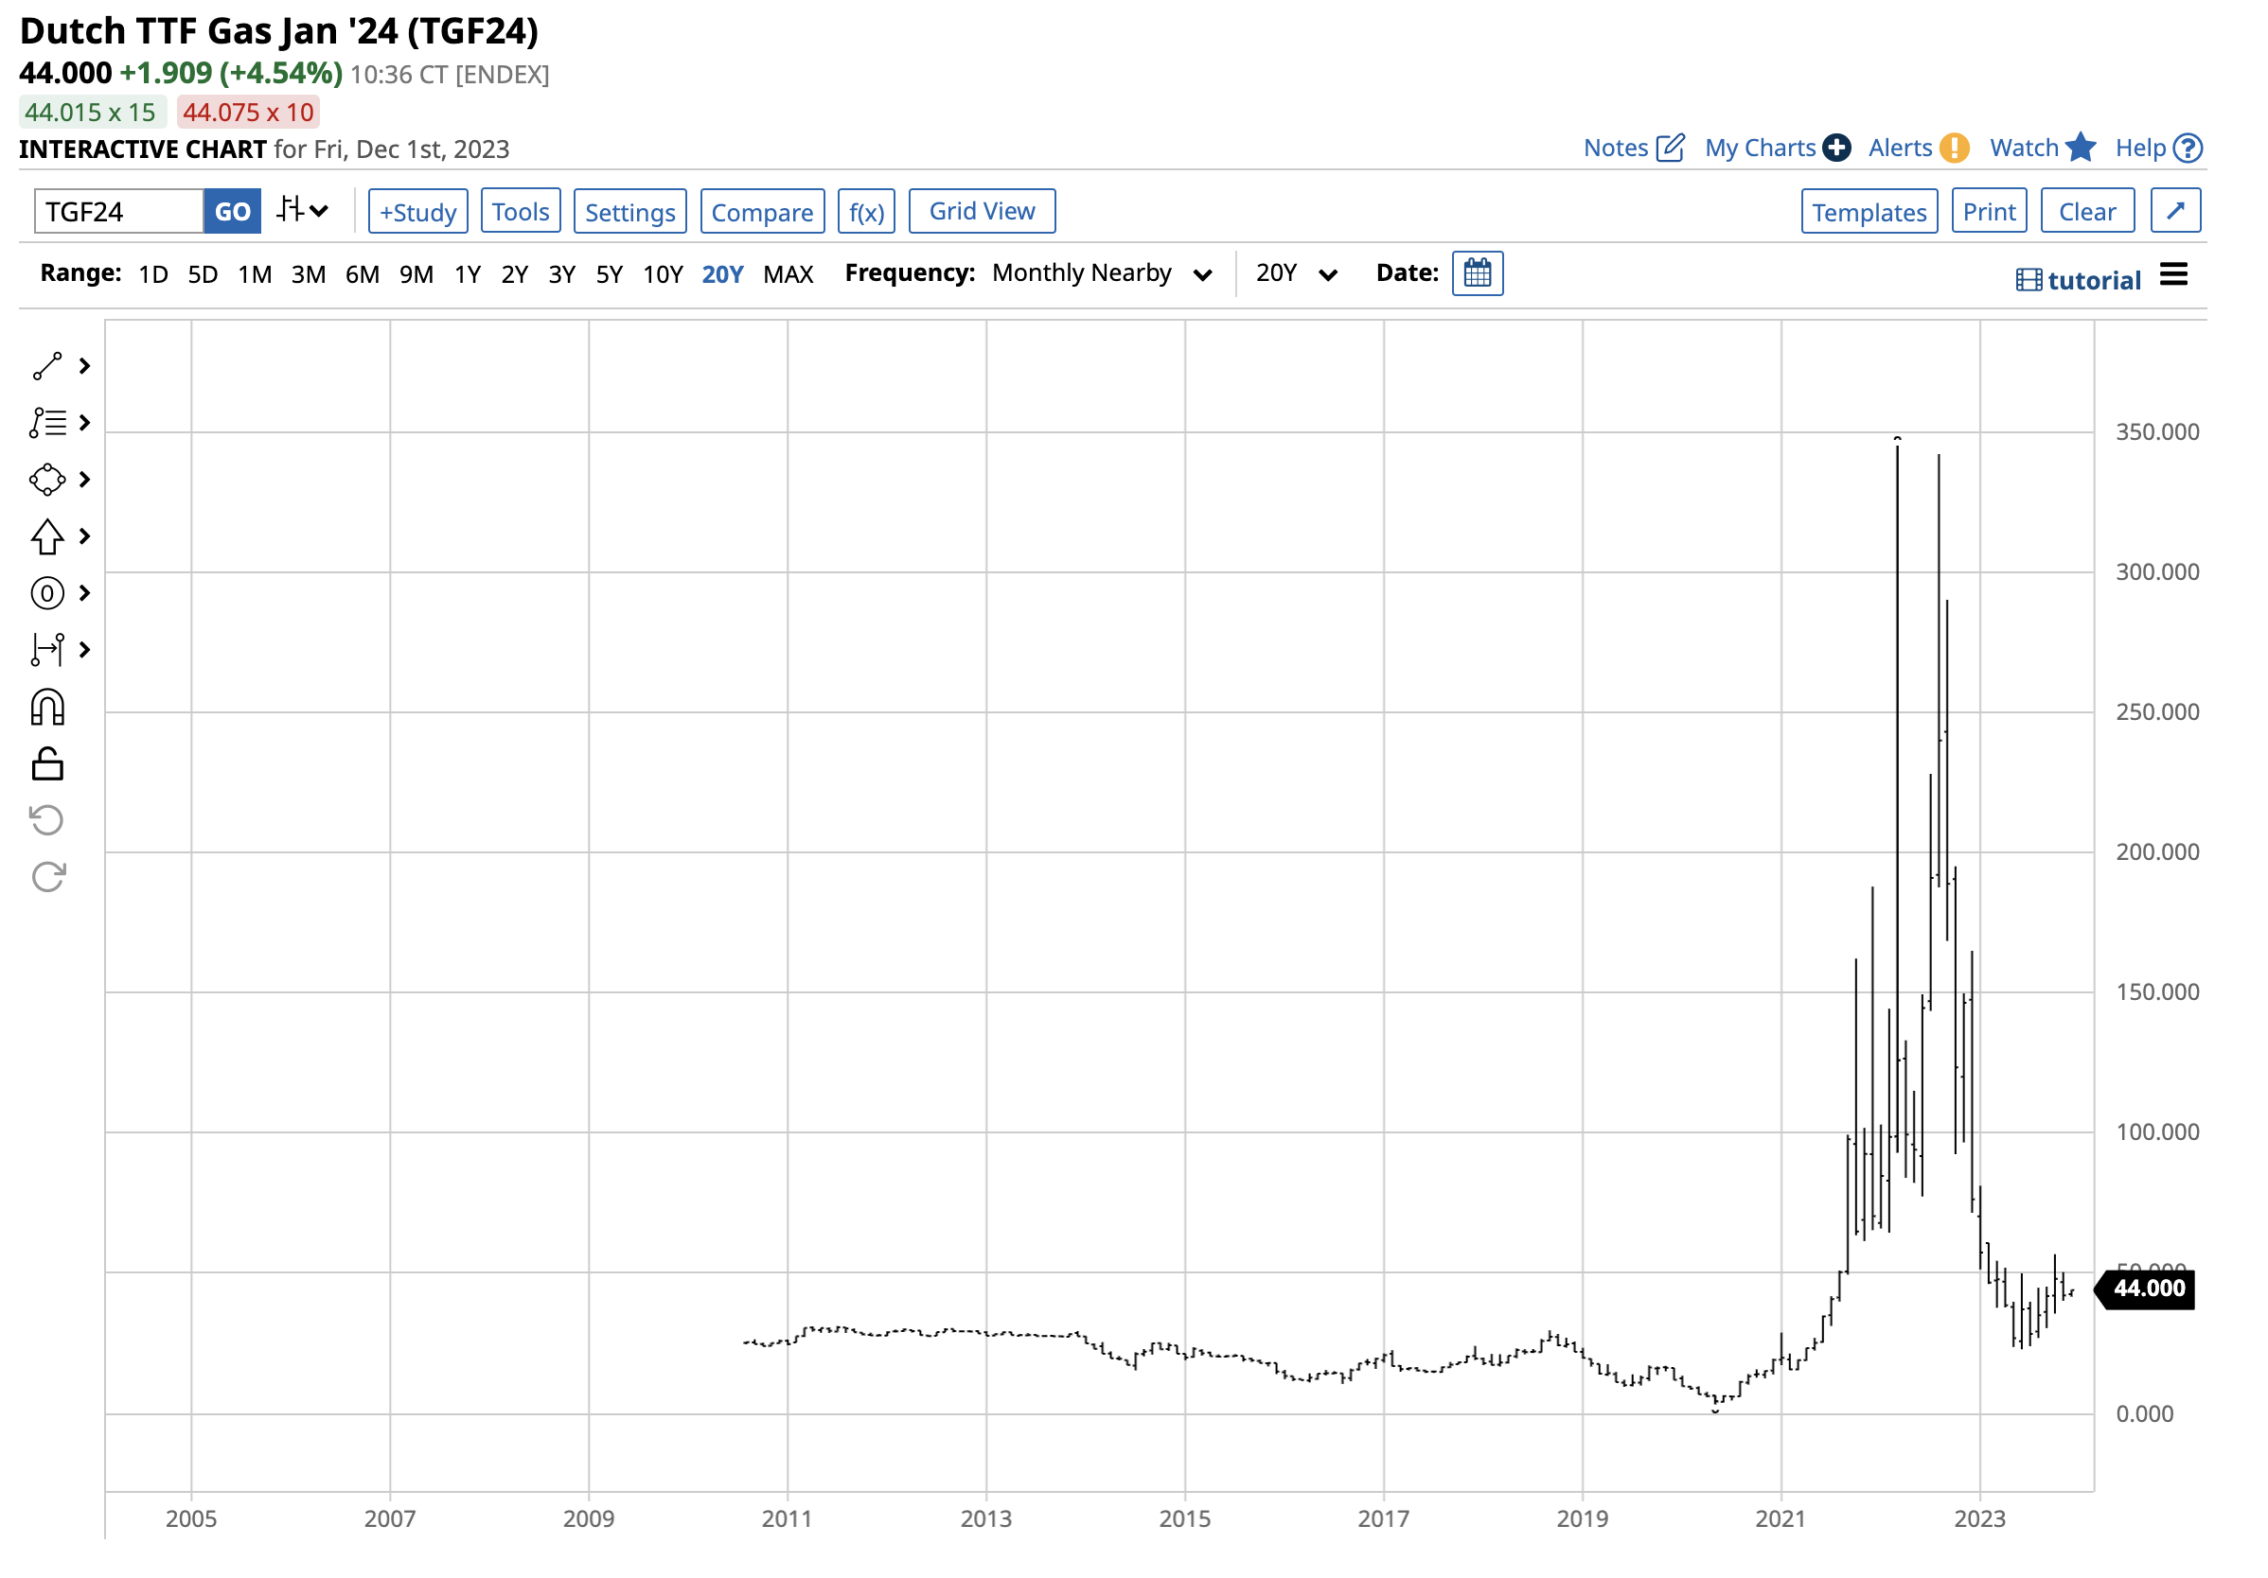Click the measurement range tool icon

(x=47, y=650)
